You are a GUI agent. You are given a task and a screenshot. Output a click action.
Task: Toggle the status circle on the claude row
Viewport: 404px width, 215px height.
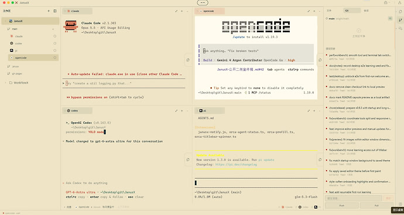tap(54, 36)
